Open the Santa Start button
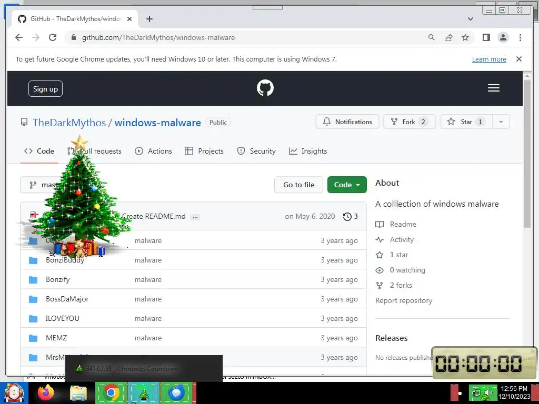Image resolution: width=539 pixels, height=404 pixels. (14, 393)
